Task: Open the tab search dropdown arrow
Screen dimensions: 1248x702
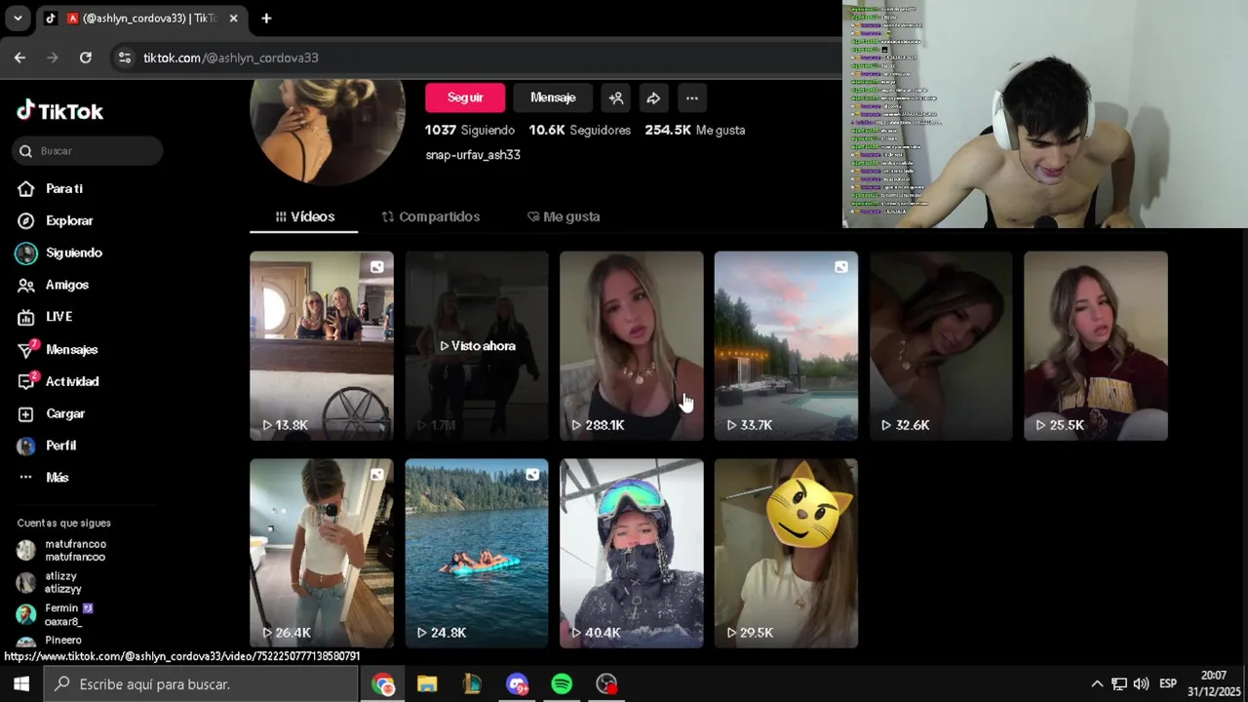Action: (17, 18)
